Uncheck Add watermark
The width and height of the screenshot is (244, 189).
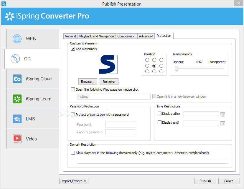point(73,49)
